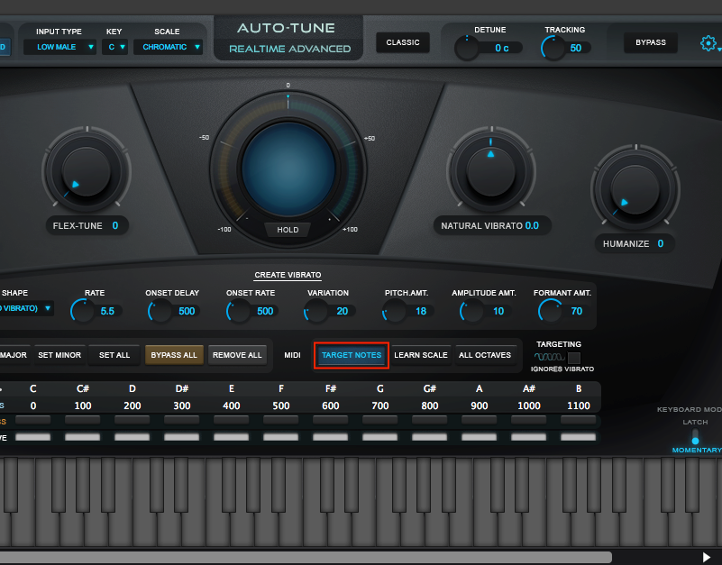This screenshot has width=722, height=565.
Task: Toggle Learn Scale
Action: [421, 355]
